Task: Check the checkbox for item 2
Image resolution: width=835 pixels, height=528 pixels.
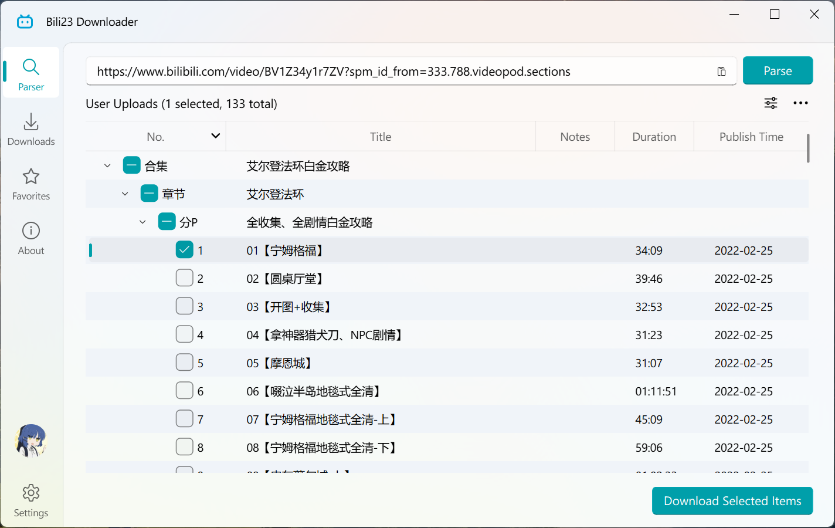Action: click(185, 278)
